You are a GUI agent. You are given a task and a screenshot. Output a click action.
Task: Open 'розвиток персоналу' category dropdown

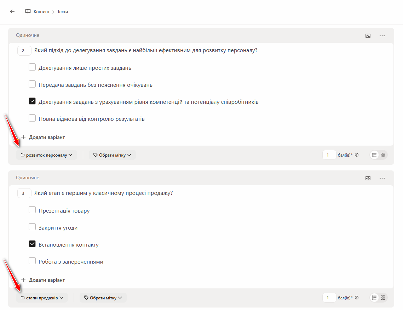(x=46, y=155)
